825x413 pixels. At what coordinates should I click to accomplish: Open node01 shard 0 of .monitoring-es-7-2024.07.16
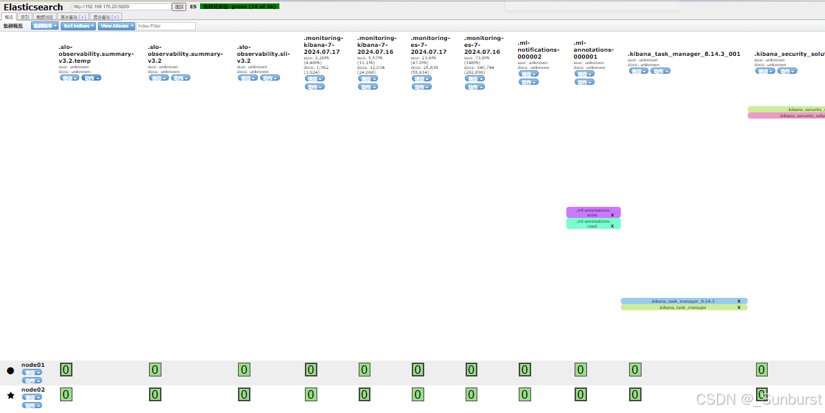(x=471, y=370)
